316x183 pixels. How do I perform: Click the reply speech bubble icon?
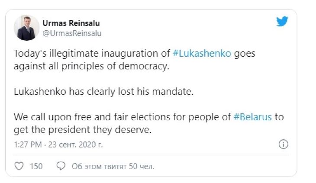tap(61, 166)
